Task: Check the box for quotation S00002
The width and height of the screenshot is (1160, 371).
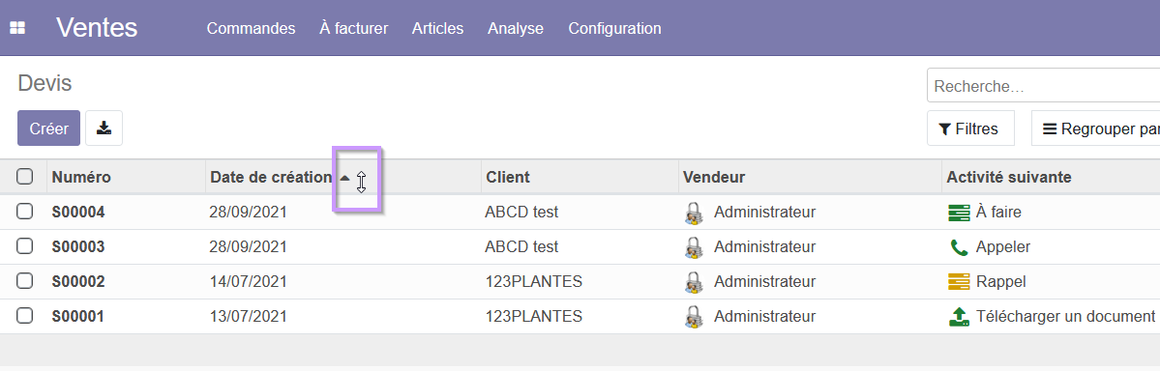Action: pyautogui.click(x=24, y=281)
